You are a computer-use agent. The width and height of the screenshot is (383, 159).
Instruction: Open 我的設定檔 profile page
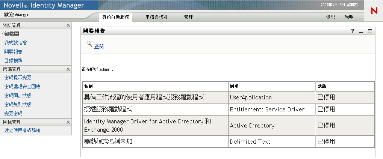(15, 43)
